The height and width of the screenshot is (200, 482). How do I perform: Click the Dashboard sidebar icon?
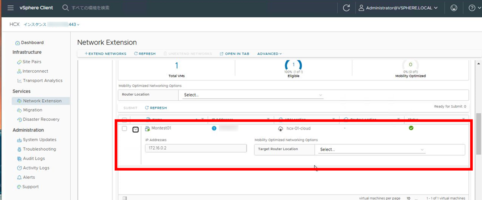click(x=17, y=43)
